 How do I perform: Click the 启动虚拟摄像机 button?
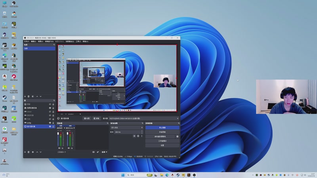(160, 136)
